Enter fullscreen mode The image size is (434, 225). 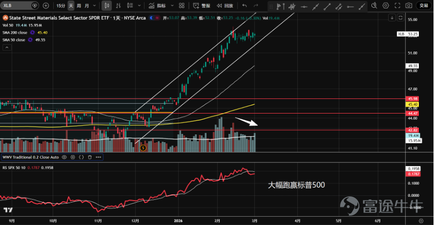coord(397,6)
